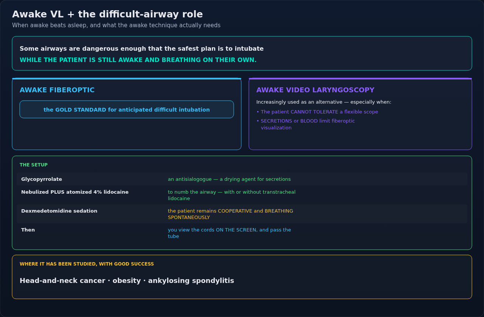Click the 'Then' row label
484x317 pixels.
click(x=28, y=230)
